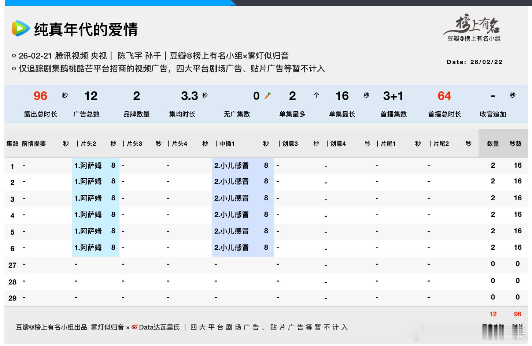Image resolution: width=532 pixels, height=346 pixels.
Task: Click the 品牌数量 label
Action: (137, 114)
